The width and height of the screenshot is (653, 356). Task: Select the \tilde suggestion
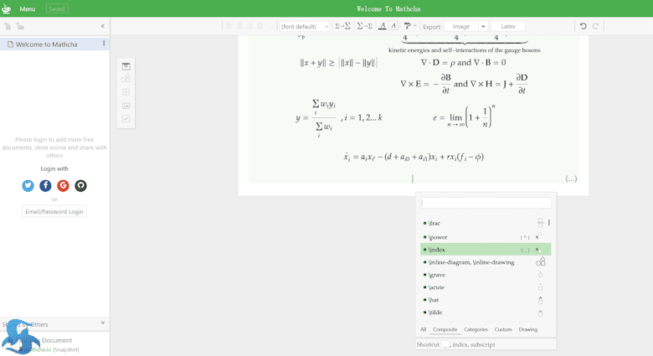click(x=486, y=312)
